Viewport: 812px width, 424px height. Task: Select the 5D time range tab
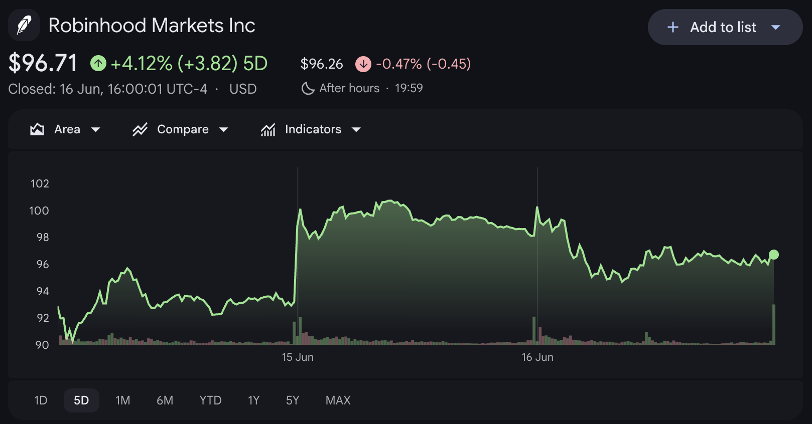81,400
